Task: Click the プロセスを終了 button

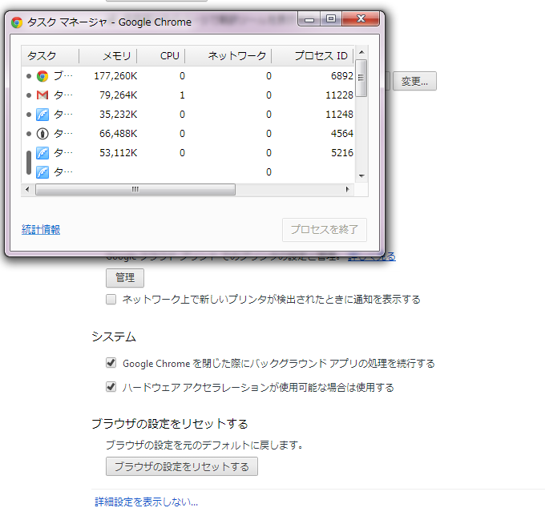Action: point(325,230)
